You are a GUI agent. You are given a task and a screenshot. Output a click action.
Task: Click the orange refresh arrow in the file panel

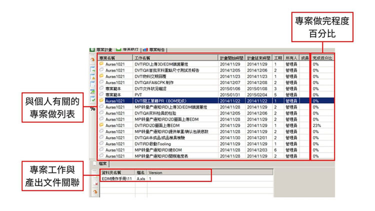pos(95,192)
